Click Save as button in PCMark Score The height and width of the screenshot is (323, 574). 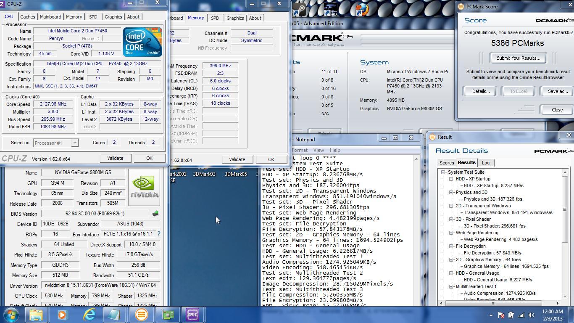pyautogui.click(x=558, y=91)
